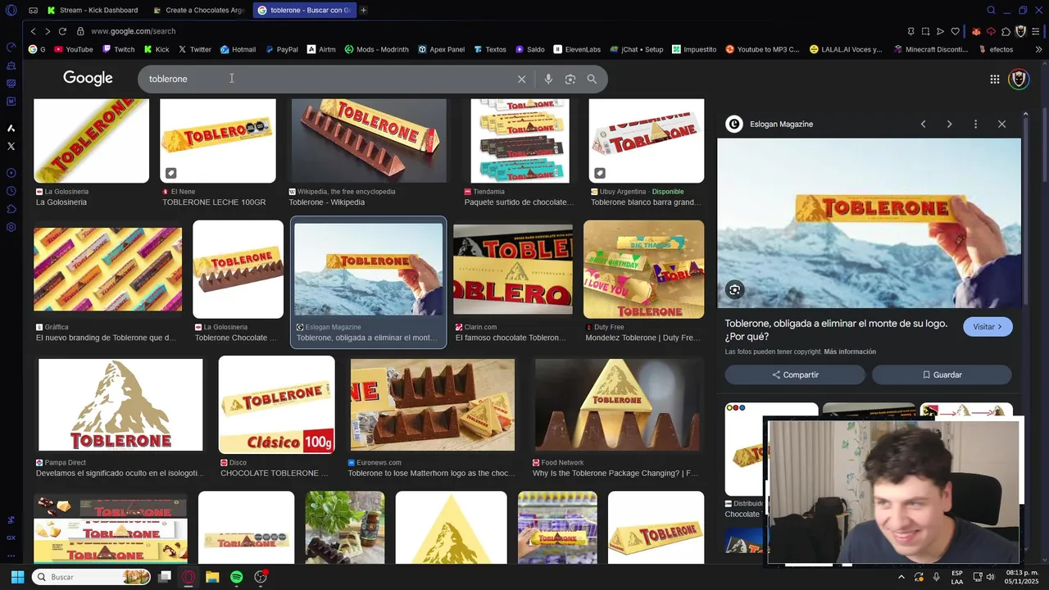Go forward with the browser forward arrow
Screen dimensions: 1049x590
tap(48, 31)
